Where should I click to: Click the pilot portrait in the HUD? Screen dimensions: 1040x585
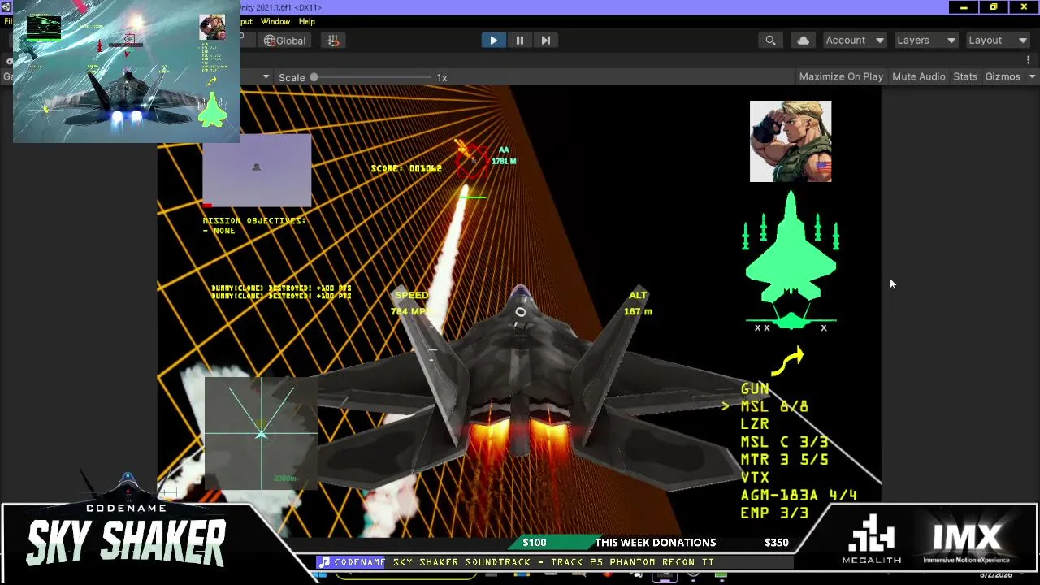pyautogui.click(x=791, y=141)
